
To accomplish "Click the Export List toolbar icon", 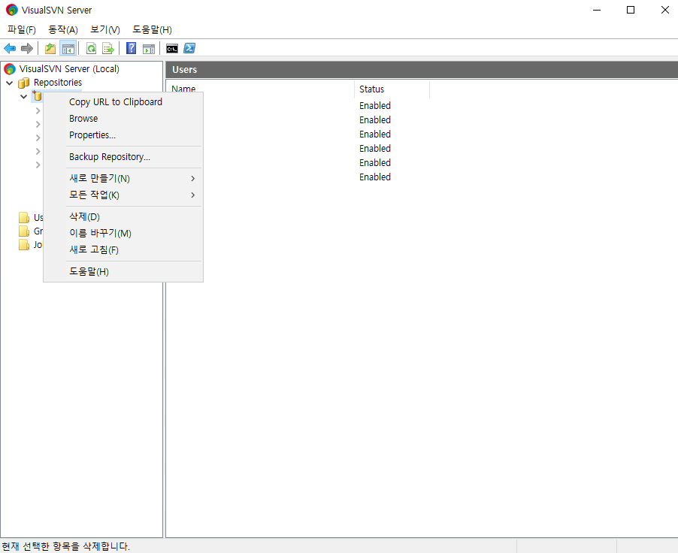I will coord(108,48).
